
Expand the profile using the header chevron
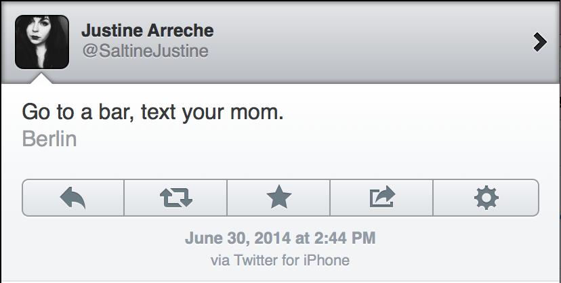pyautogui.click(x=540, y=42)
